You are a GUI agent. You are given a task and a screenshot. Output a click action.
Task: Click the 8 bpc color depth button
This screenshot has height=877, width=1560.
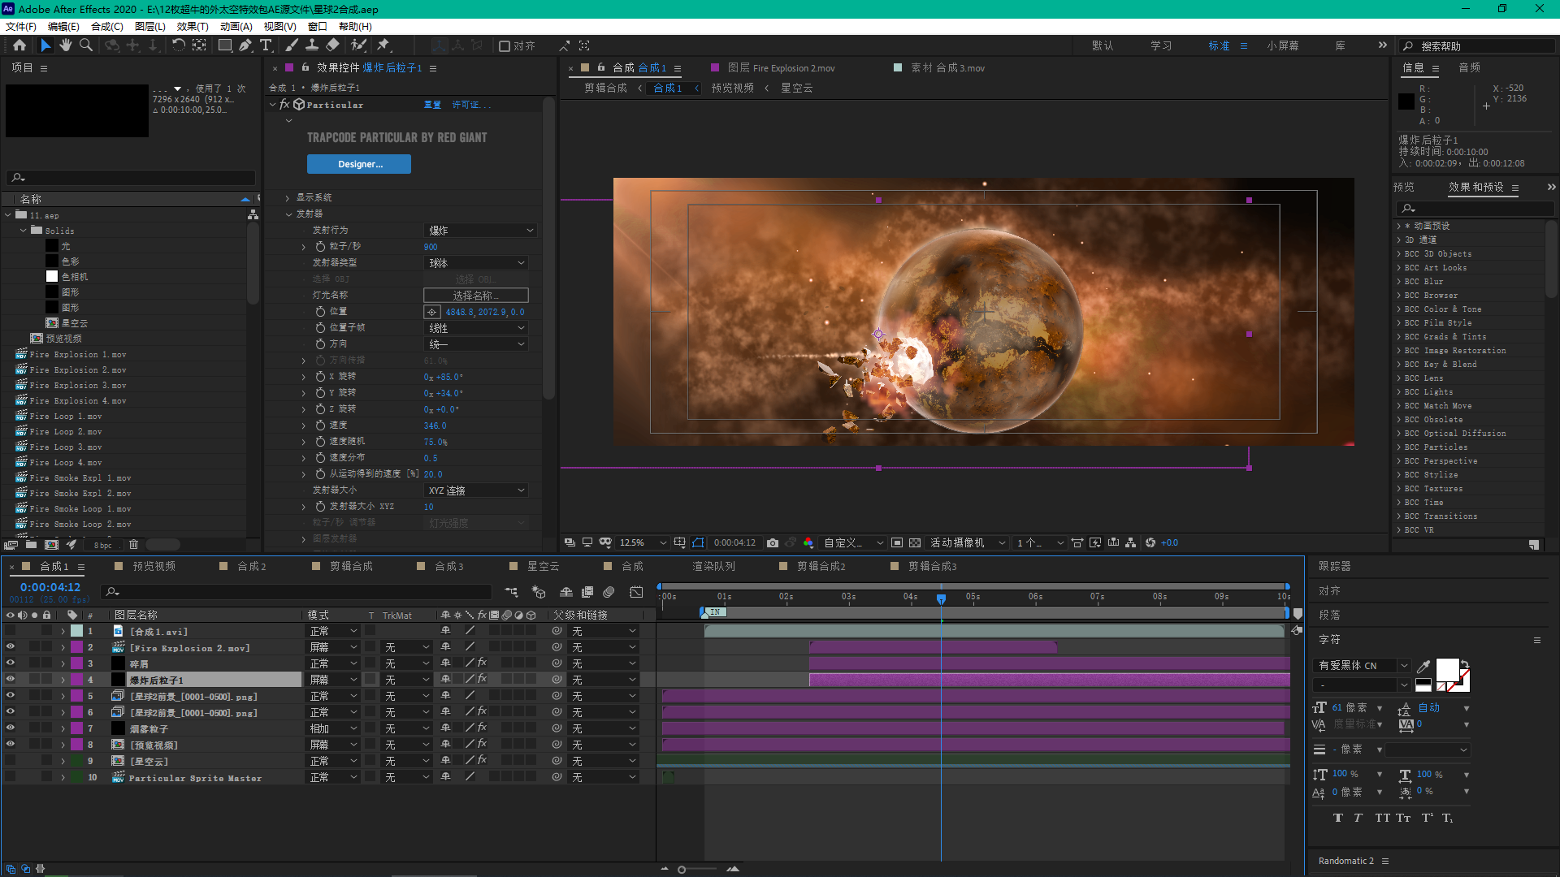[x=103, y=545]
